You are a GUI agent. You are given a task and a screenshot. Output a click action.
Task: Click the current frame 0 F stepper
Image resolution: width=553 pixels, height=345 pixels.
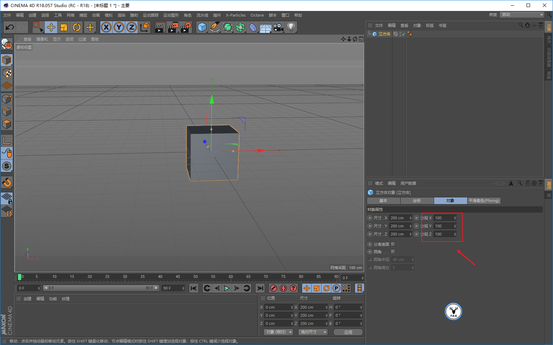39,288
